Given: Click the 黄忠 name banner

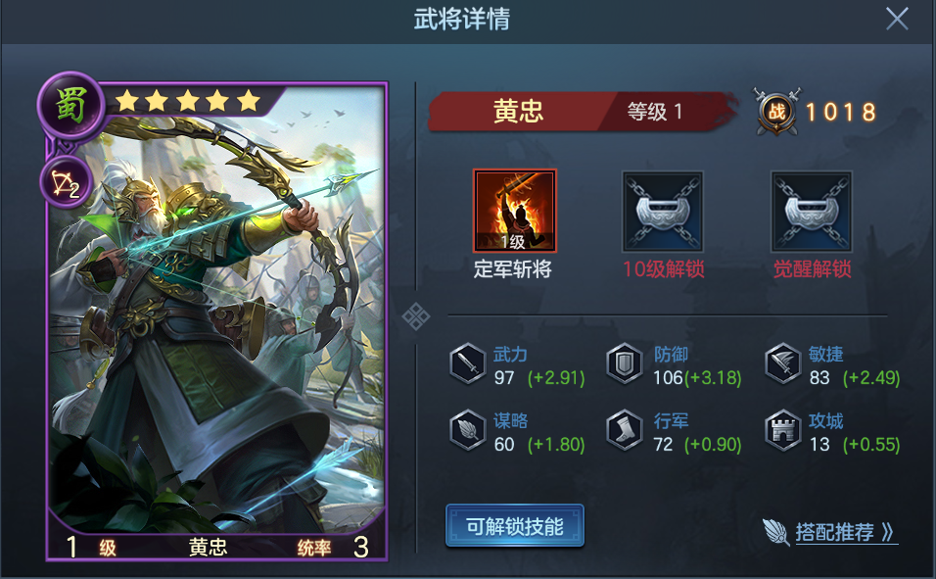Looking at the screenshot, I should click(x=518, y=111).
